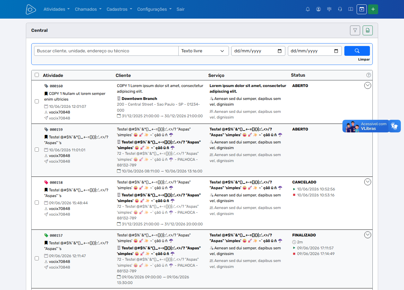The height and width of the screenshot is (290, 404).
Task: Open the Configurações menu
Action: point(154,9)
